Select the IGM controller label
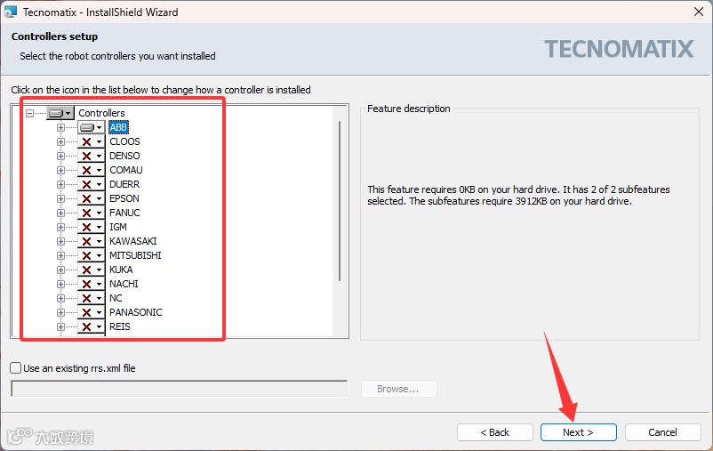713x451 pixels. tap(118, 227)
